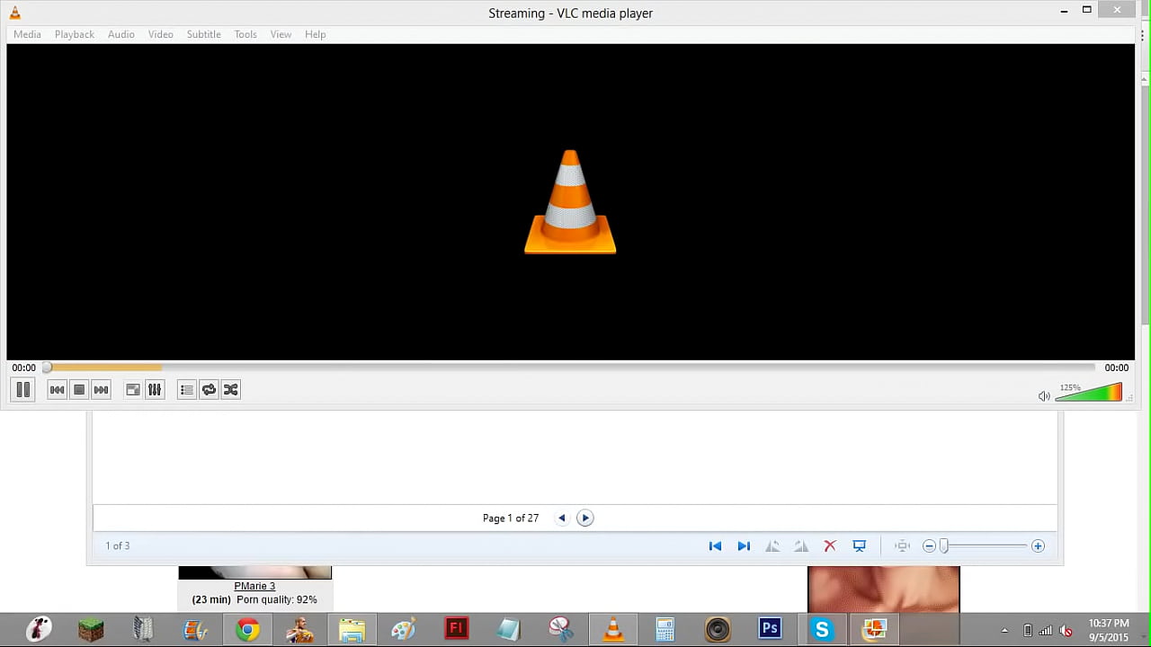The width and height of the screenshot is (1151, 647).
Task: Open Calculator from the taskbar
Action: pos(665,630)
